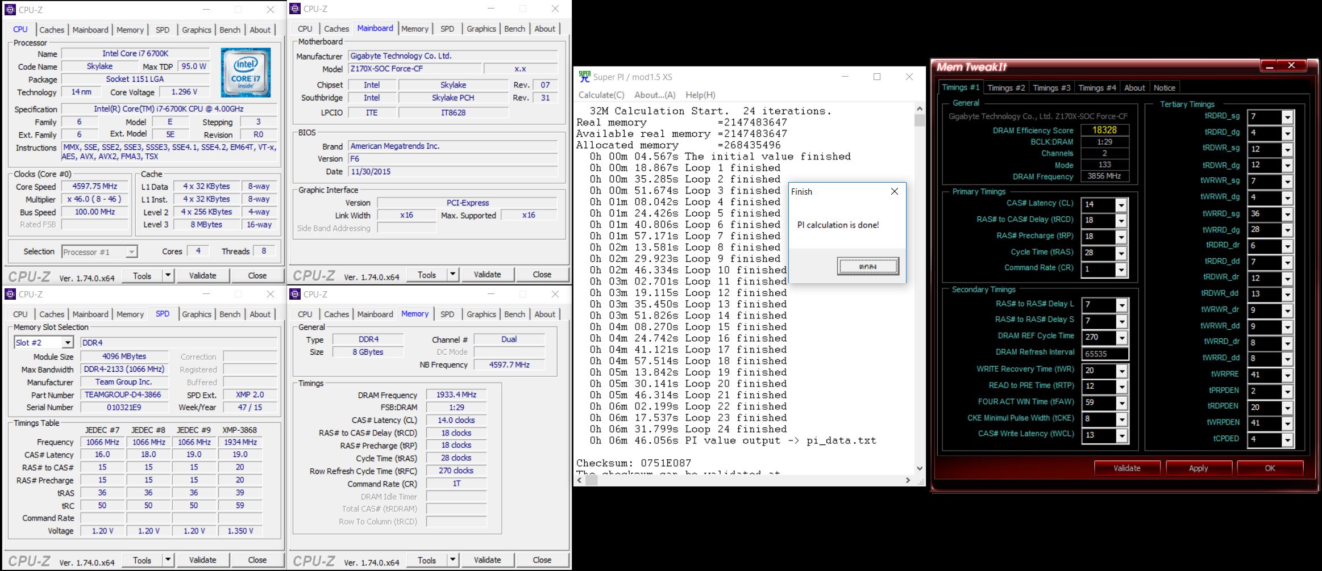The height and width of the screenshot is (571, 1322).
Task: Open the Help(H) menu in Super PI
Action: [x=700, y=95]
